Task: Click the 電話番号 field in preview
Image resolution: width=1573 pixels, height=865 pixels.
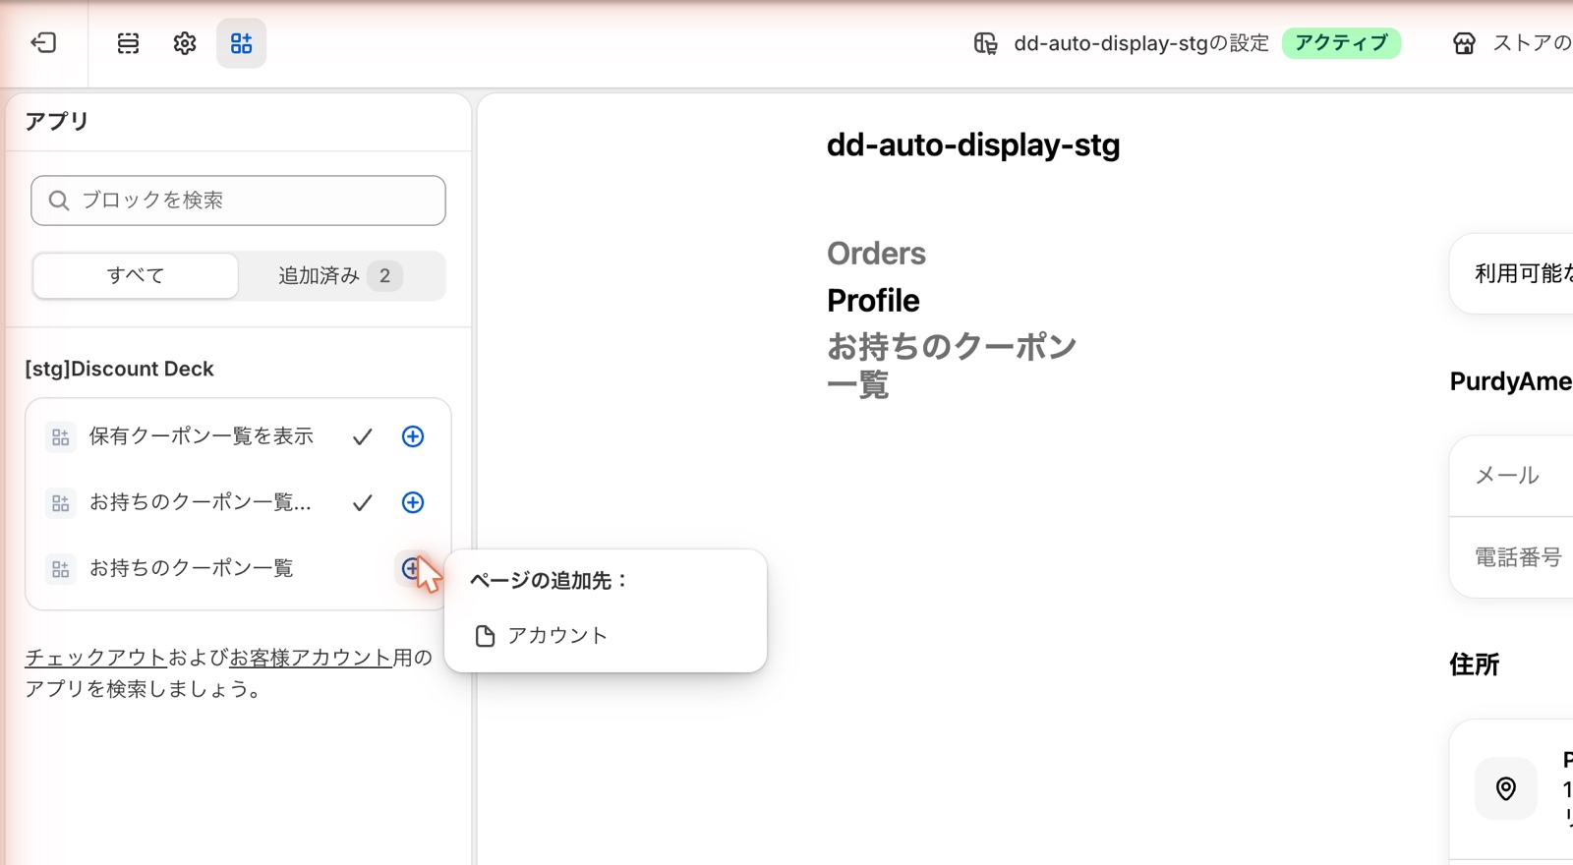Action: click(x=1511, y=557)
